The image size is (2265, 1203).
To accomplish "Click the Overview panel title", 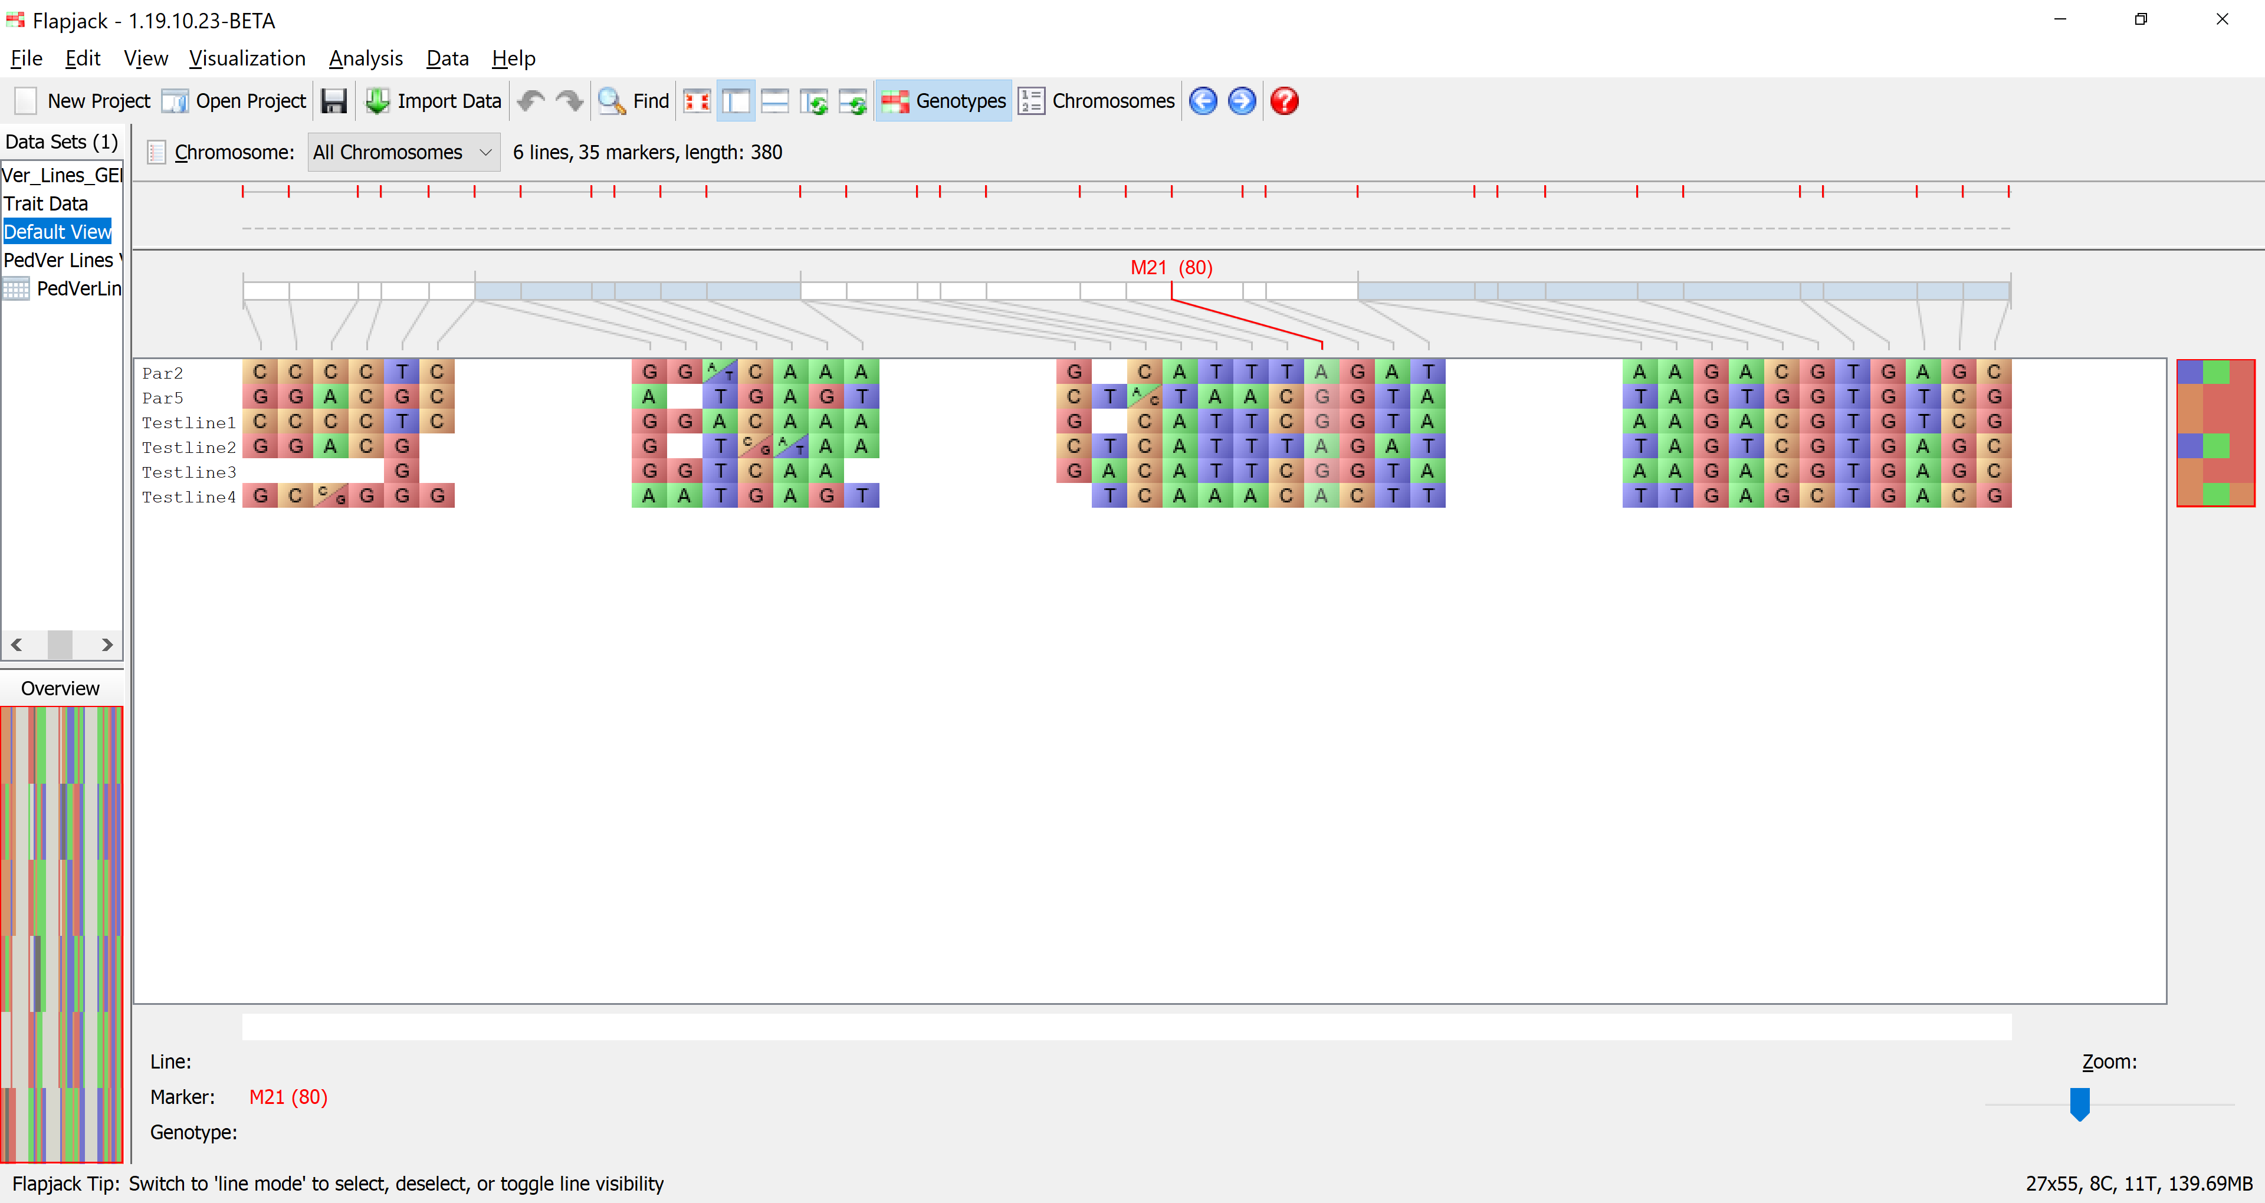I will (60, 688).
